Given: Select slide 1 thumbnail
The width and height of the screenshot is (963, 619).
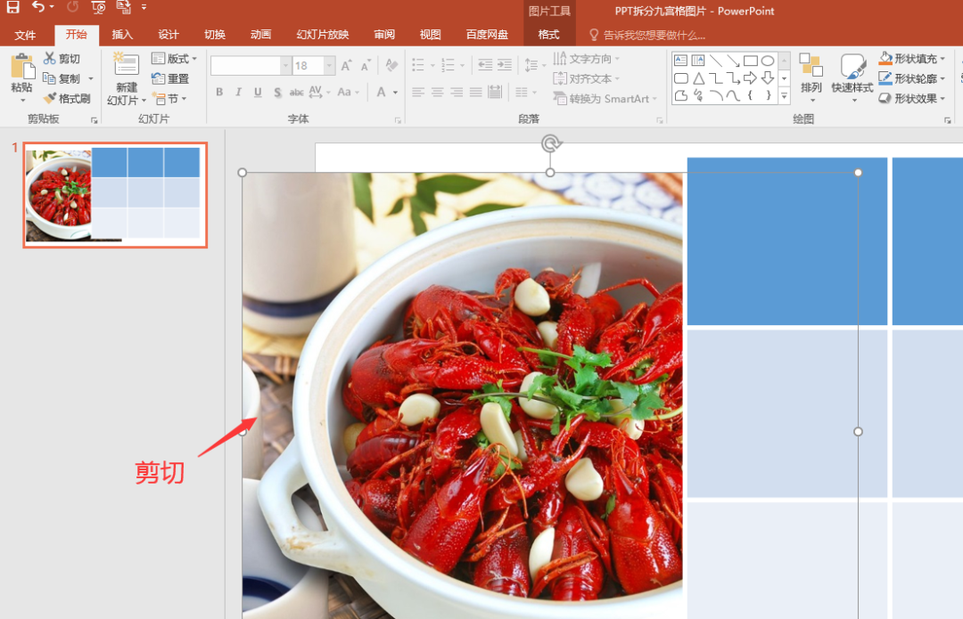Looking at the screenshot, I should click(x=115, y=195).
